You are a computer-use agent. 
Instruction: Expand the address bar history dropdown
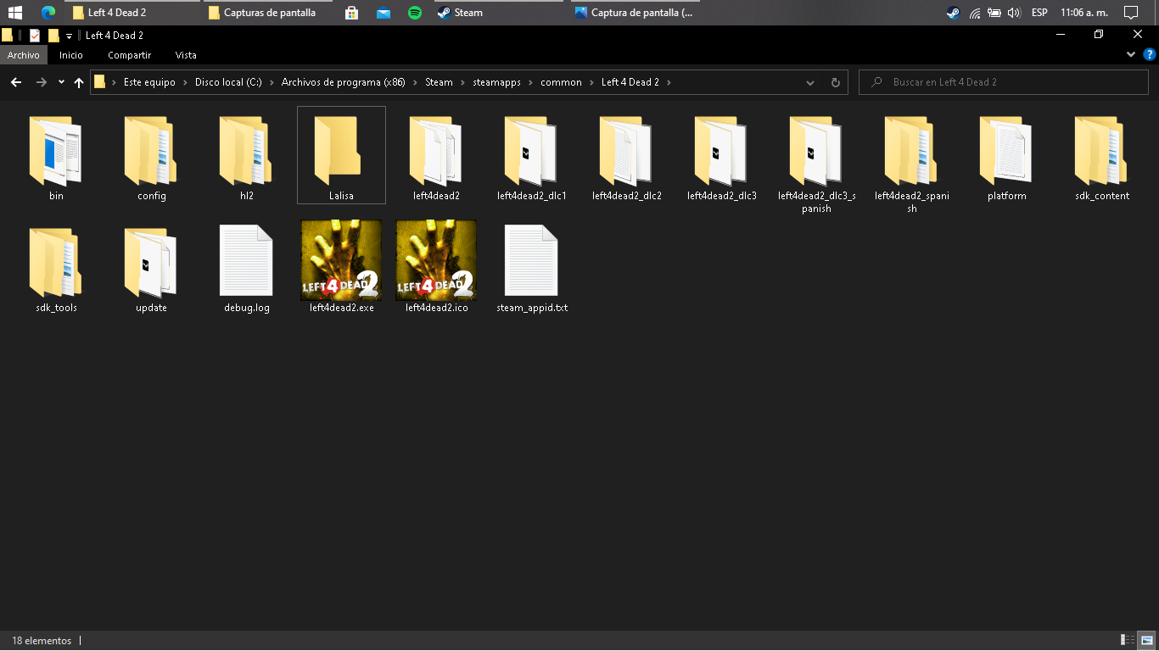(810, 82)
